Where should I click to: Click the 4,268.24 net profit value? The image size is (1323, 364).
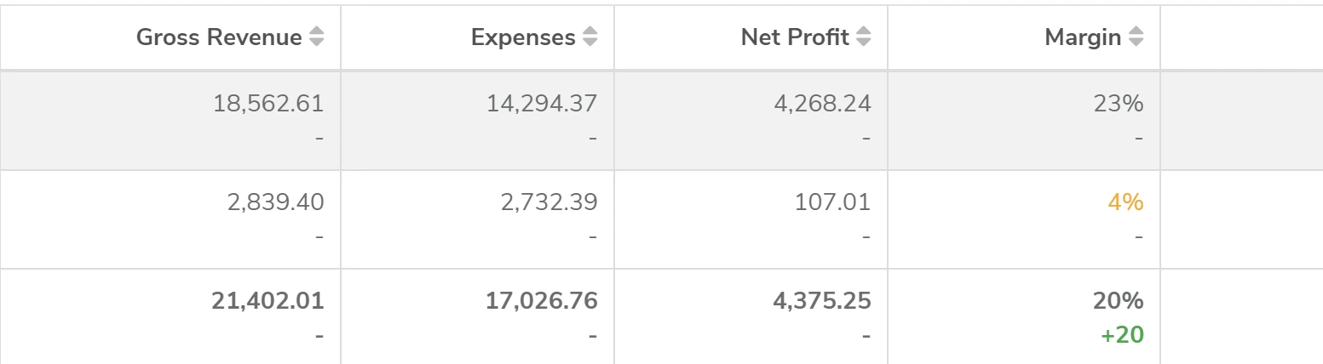pos(822,103)
